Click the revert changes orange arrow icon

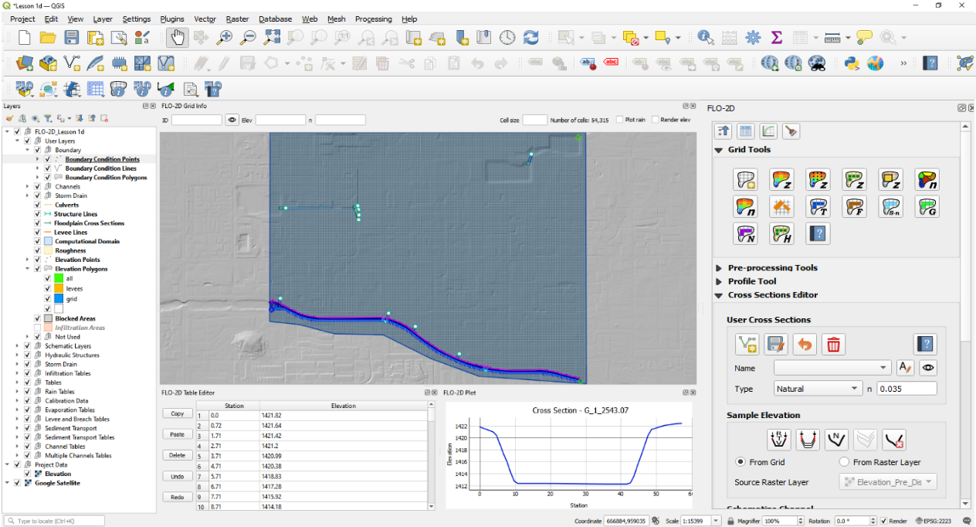click(x=805, y=344)
